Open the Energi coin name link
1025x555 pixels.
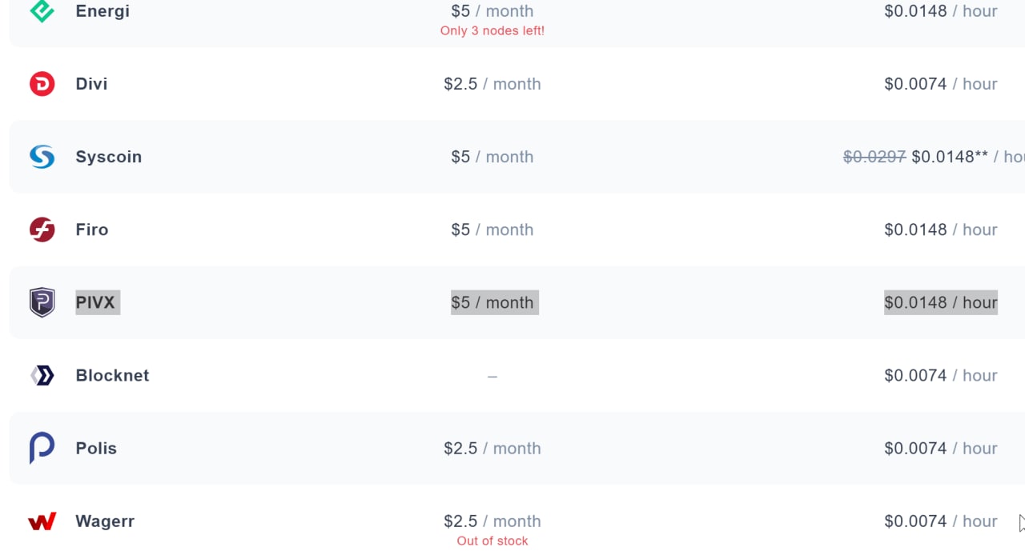click(102, 11)
